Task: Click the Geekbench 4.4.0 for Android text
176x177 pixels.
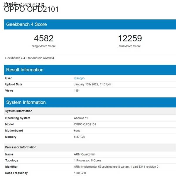Action: pyautogui.click(x=30, y=58)
